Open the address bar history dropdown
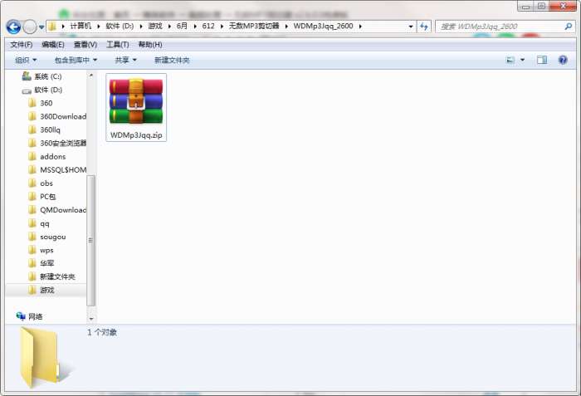This screenshot has width=581, height=396. point(411,27)
